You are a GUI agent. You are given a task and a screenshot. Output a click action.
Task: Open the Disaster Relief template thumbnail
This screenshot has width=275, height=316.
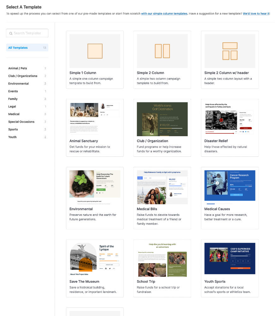click(230, 119)
